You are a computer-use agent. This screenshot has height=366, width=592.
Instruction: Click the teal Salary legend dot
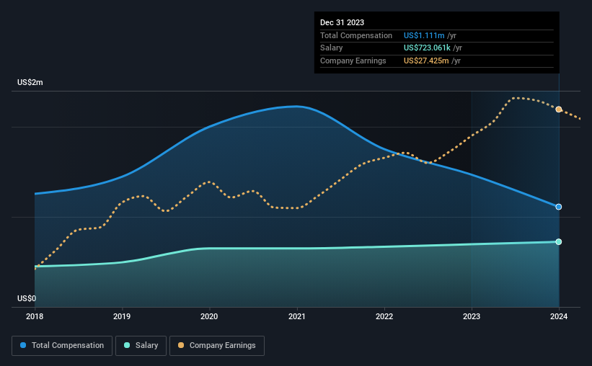click(x=127, y=345)
